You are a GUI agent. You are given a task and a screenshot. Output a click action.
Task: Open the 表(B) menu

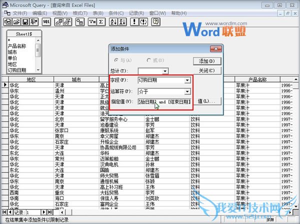click(98, 13)
